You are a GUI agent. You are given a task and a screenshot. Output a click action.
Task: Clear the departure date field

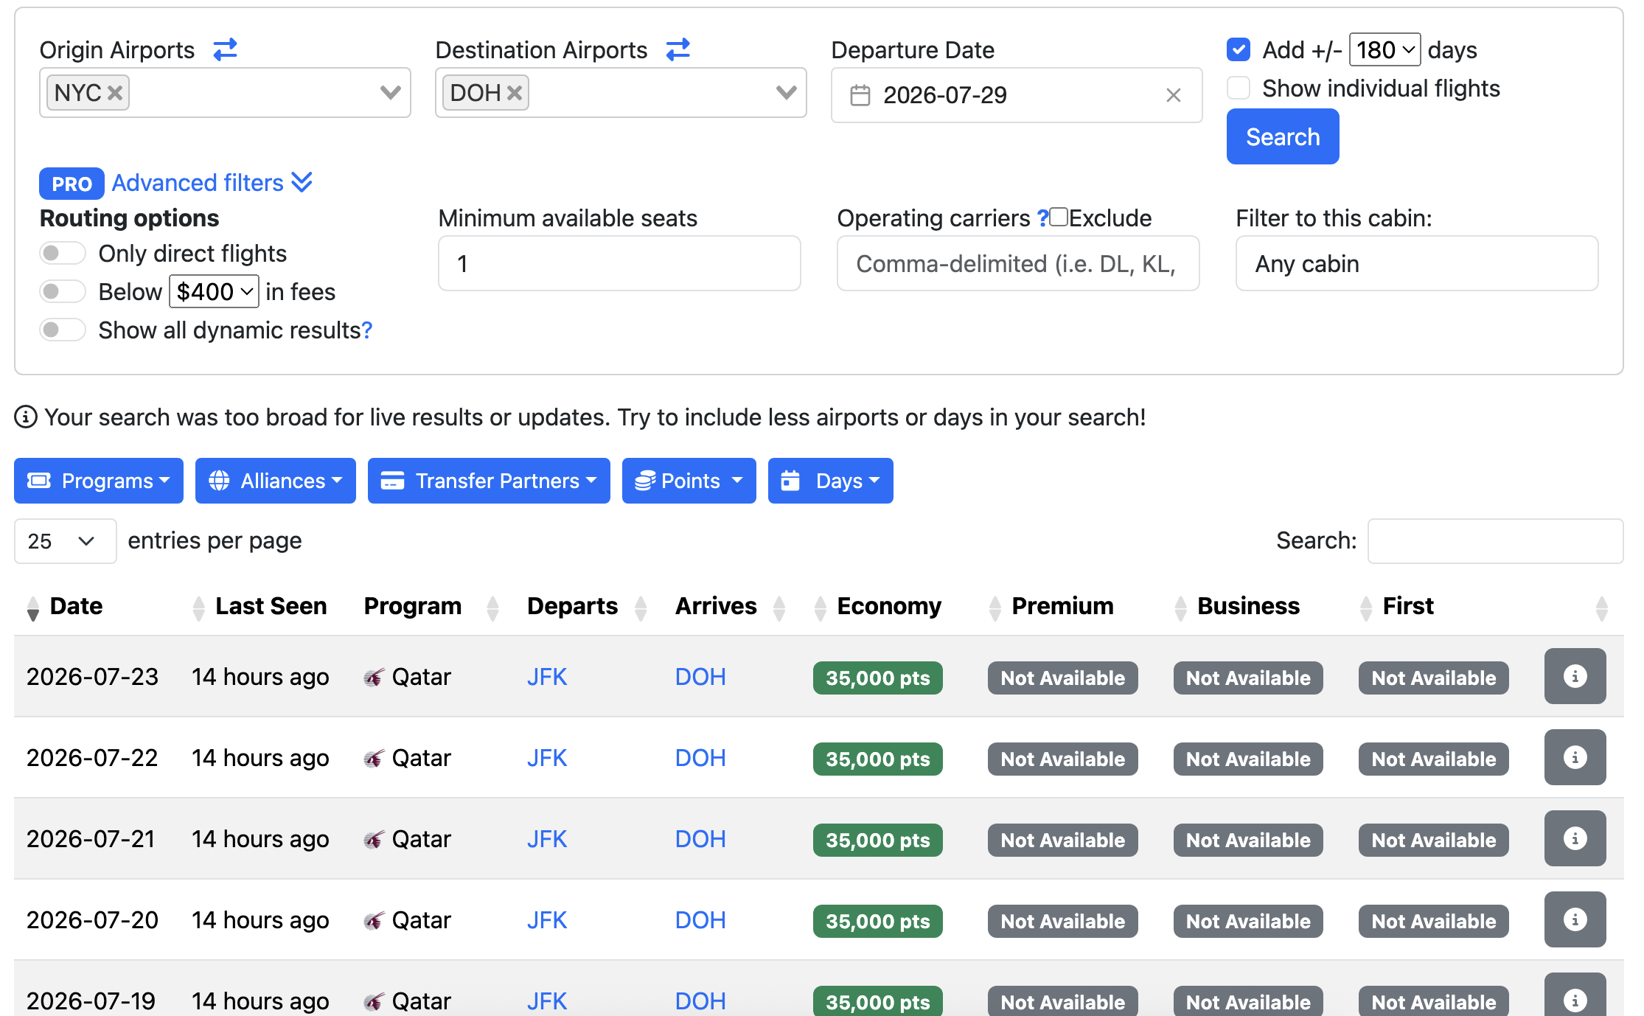pyautogui.click(x=1174, y=95)
